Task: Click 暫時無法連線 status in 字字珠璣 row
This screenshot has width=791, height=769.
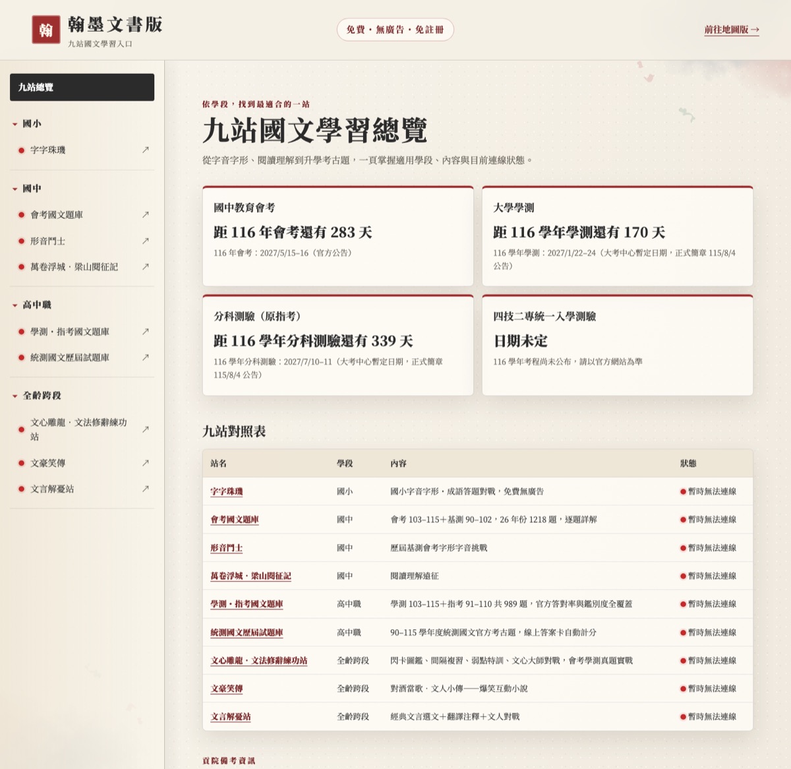Action: pyautogui.click(x=709, y=491)
